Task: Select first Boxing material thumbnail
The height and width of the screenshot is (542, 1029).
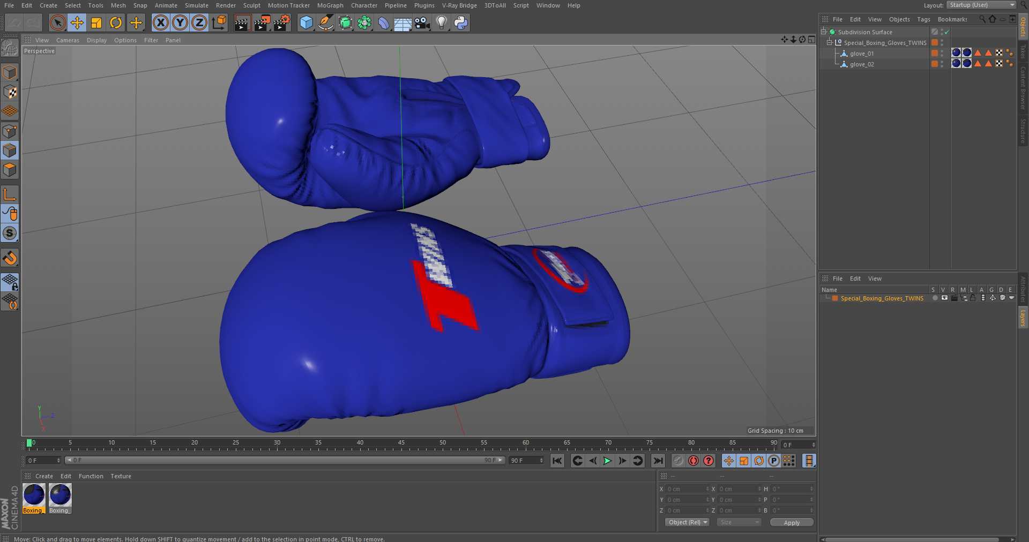Action: (34, 499)
